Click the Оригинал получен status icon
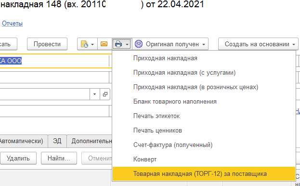 tap(139, 44)
